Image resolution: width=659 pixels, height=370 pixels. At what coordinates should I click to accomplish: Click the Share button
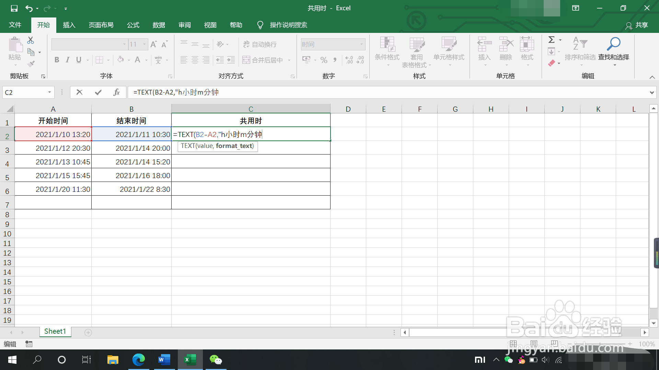pos(637,25)
